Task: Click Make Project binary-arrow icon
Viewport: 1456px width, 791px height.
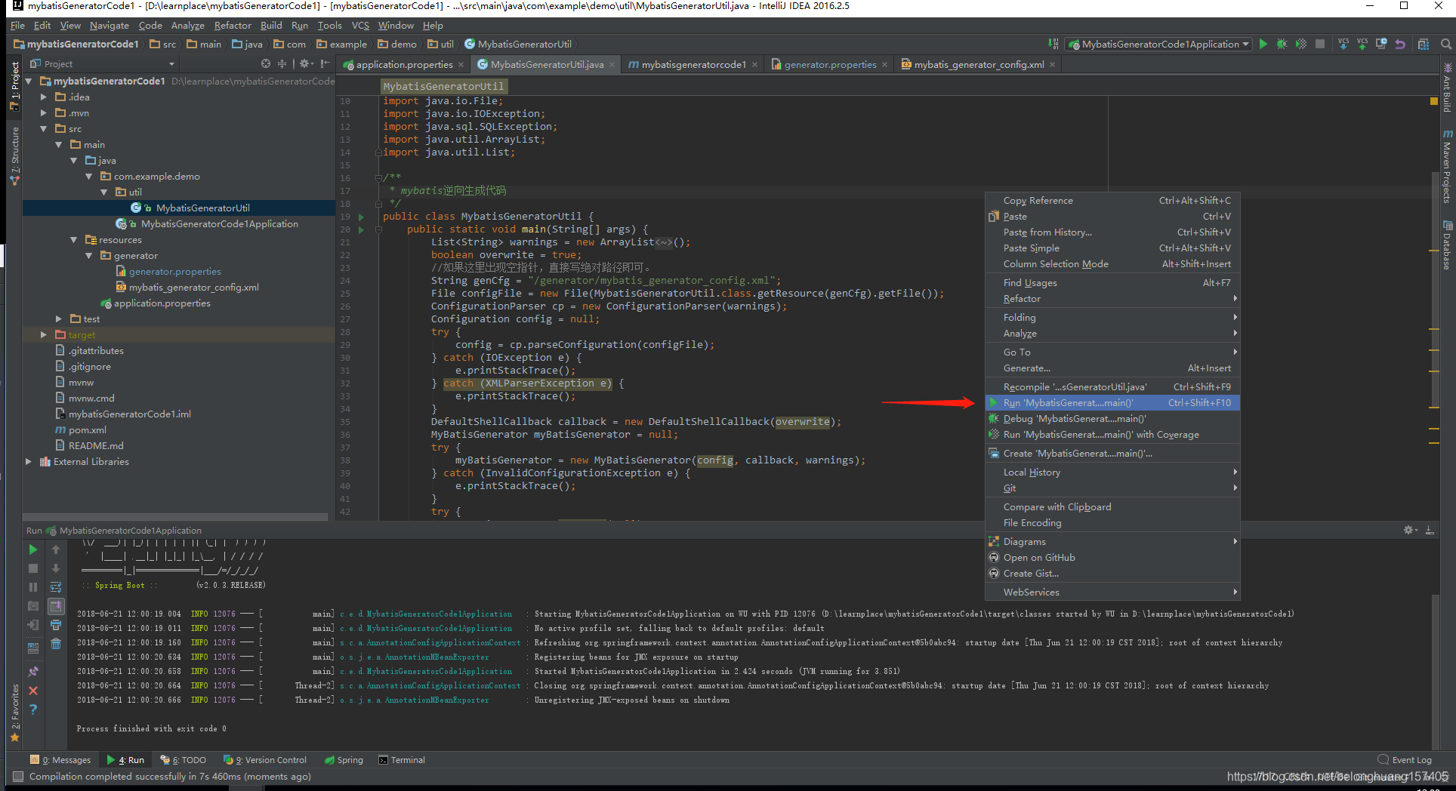Action: 1053,45
